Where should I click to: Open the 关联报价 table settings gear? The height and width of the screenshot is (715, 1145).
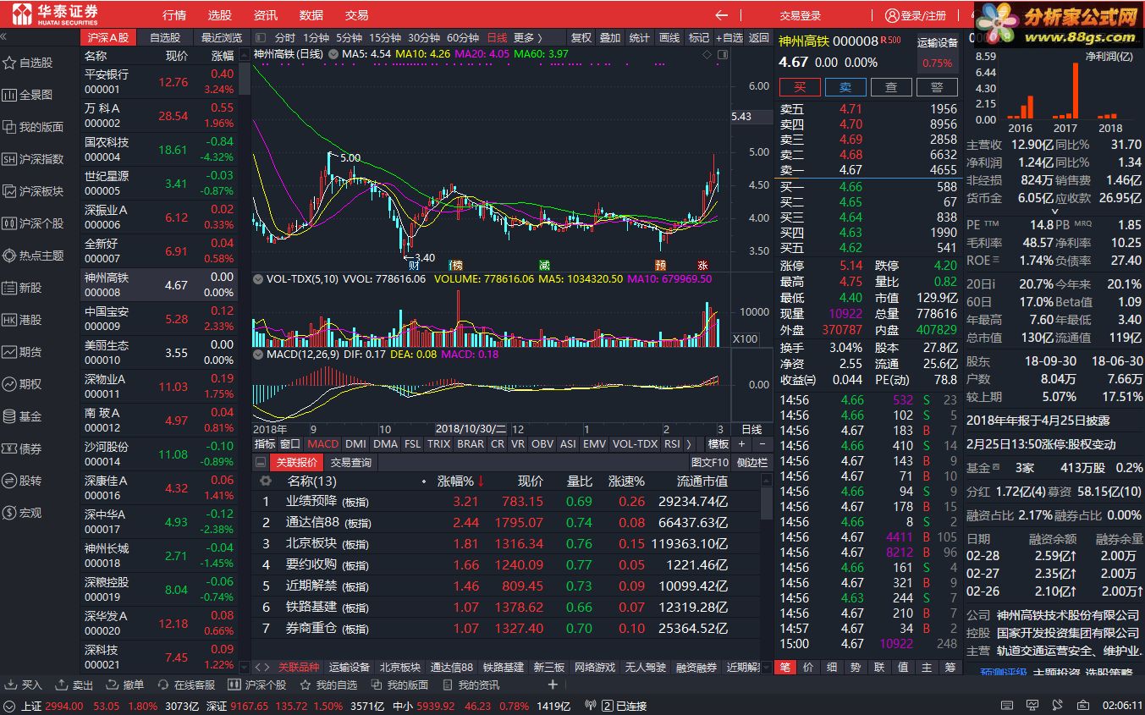tap(266, 481)
